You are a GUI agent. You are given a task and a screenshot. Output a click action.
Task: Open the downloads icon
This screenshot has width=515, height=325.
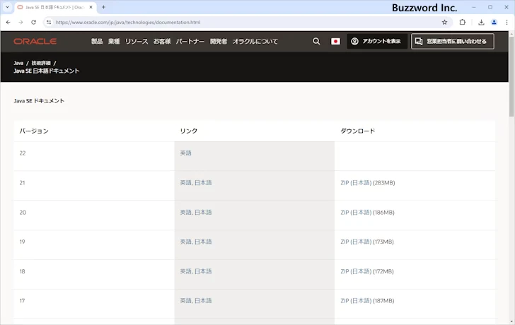point(481,23)
